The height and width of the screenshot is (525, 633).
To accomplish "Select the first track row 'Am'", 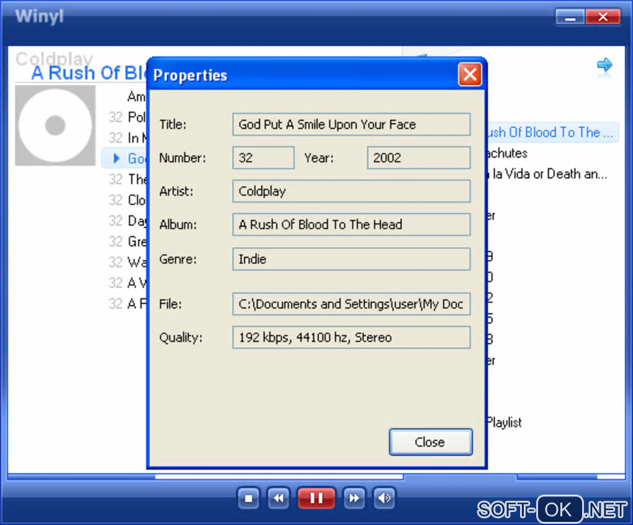I will pyautogui.click(x=136, y=96).
